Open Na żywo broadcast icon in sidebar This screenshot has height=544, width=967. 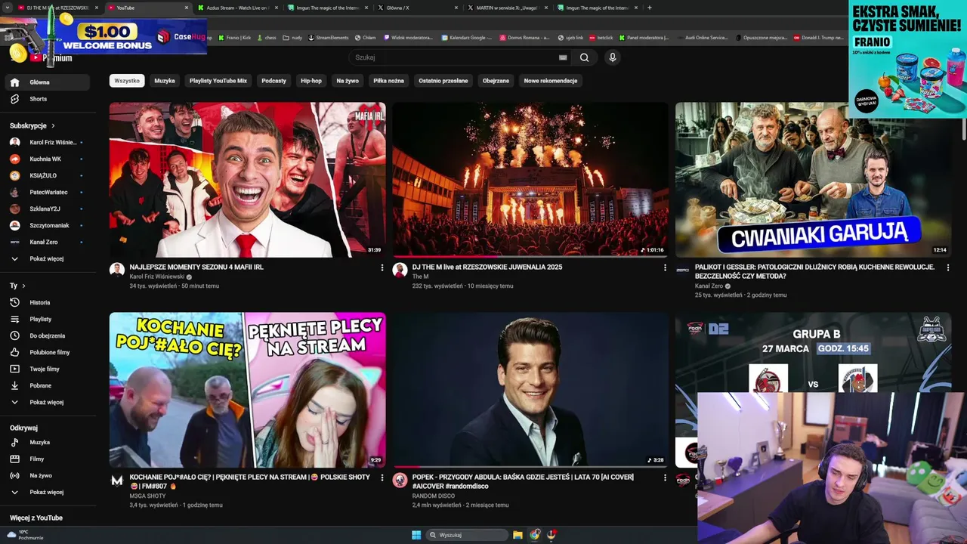[x=14, y=475]
